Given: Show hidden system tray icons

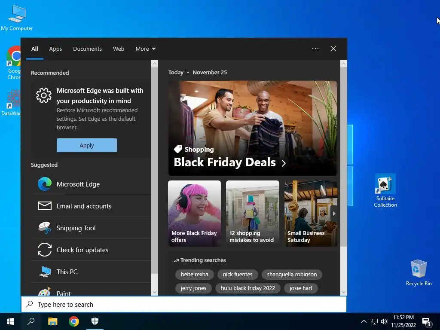Looking at the screenshot, I should point(364,321).
